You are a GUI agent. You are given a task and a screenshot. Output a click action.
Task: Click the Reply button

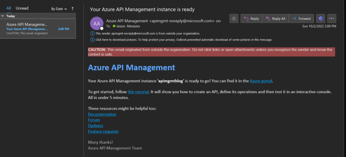click(251, 19)
